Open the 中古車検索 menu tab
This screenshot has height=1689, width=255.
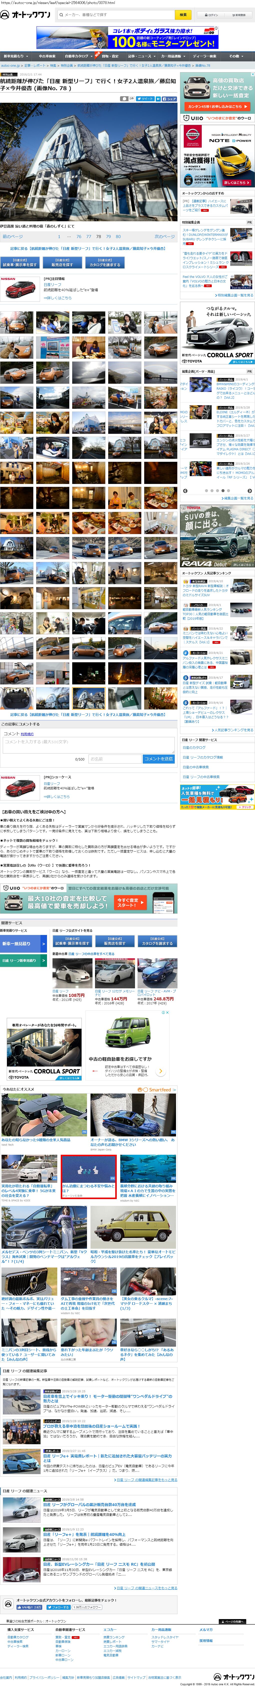[x=47, y=56]
